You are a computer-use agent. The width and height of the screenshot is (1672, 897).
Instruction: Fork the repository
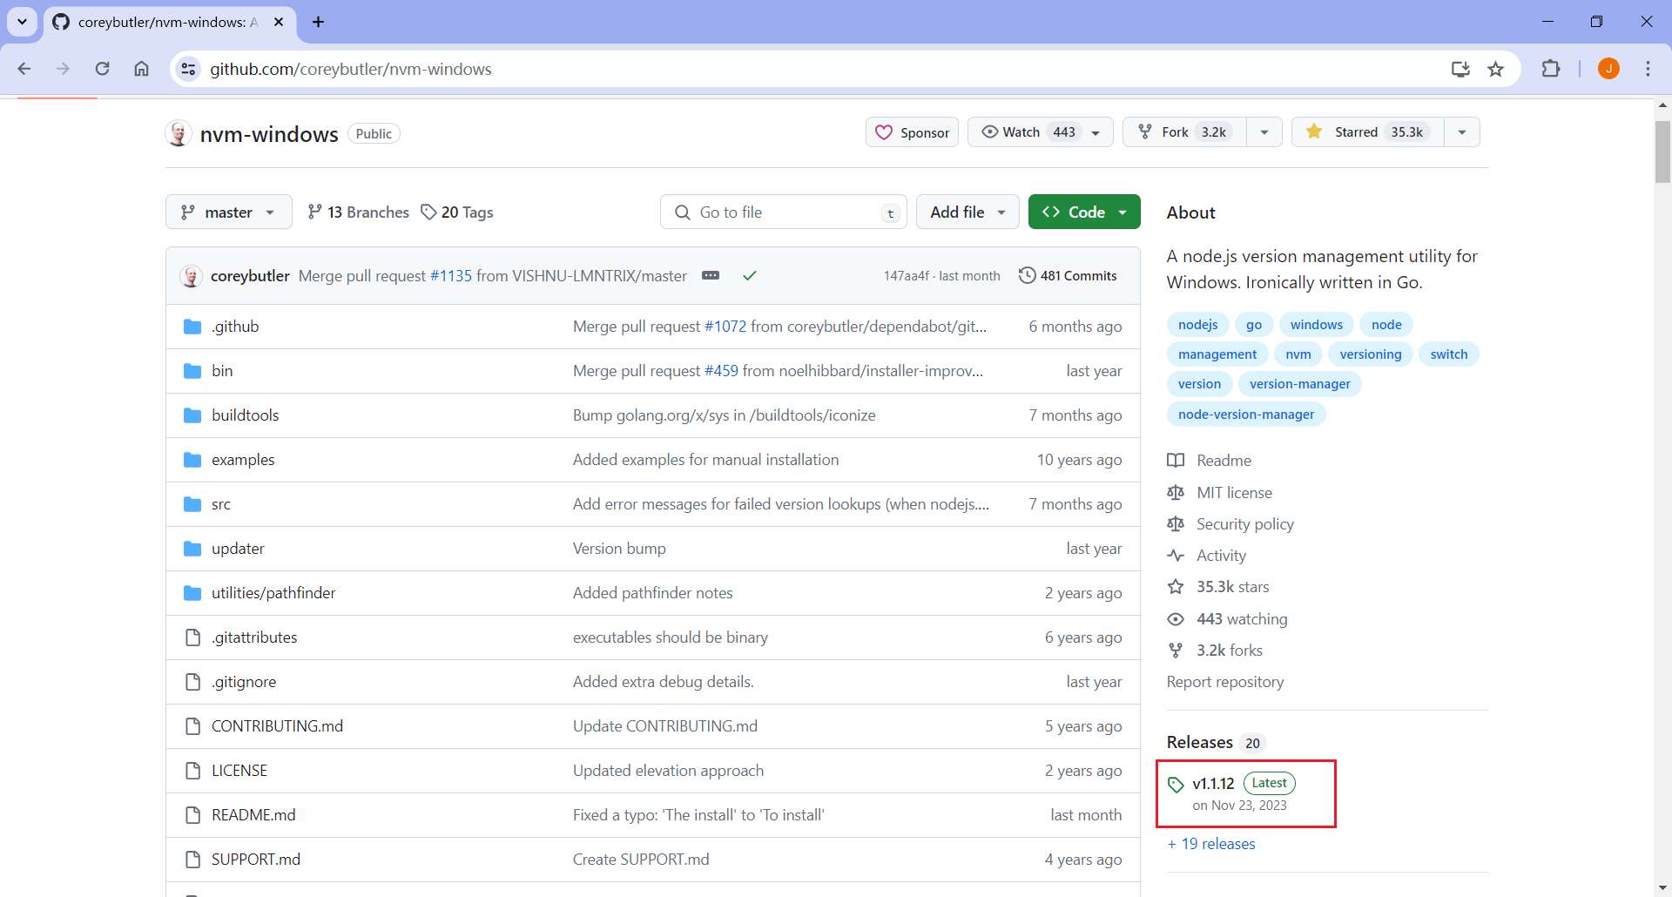[1184, 132]
